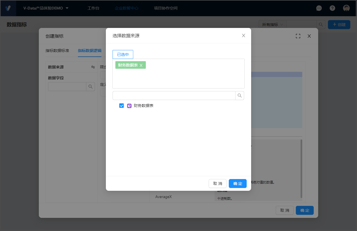Screen dimensions: 357x231
Task: Click the data source search input field
Action: (x=174, y=96)
